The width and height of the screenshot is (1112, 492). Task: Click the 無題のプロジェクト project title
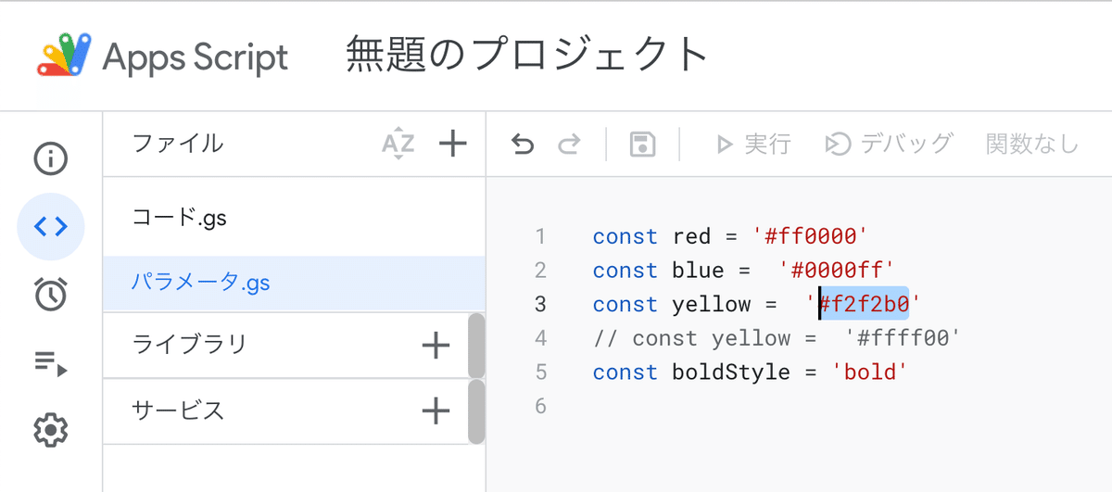tap(528, 55)
